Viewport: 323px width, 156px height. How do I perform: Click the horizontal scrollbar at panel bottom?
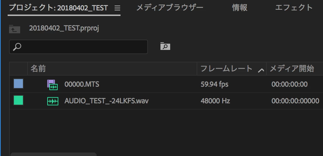(x=53, y=154)
